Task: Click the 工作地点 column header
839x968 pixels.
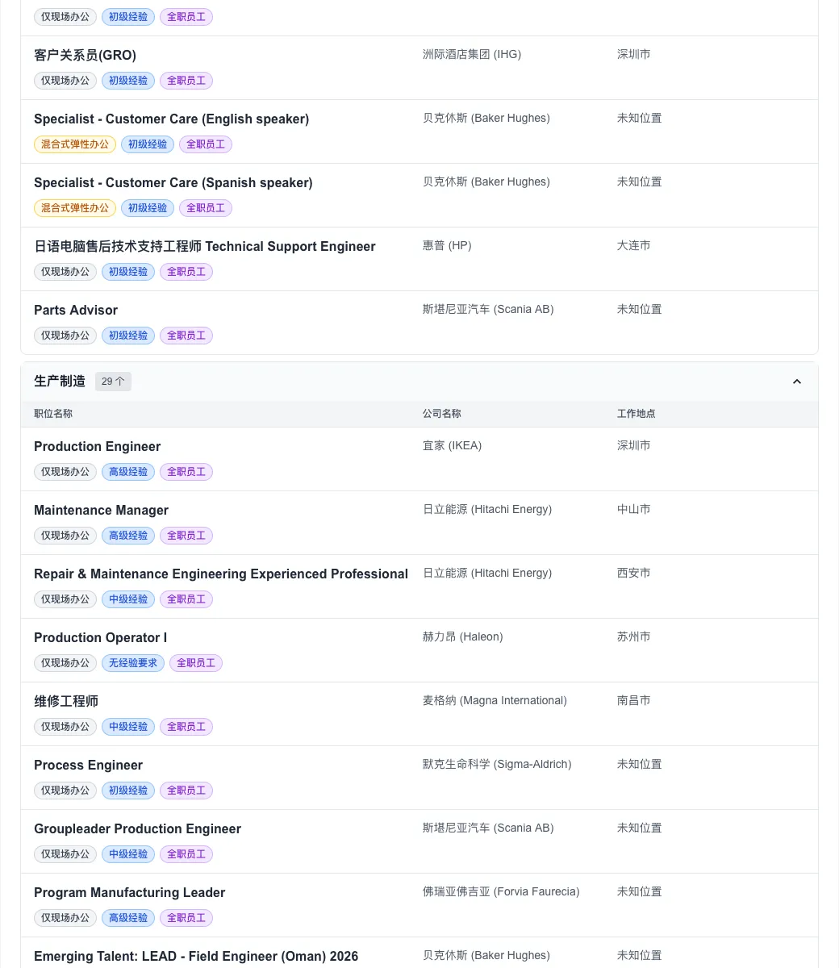Action: click(636, 414)
